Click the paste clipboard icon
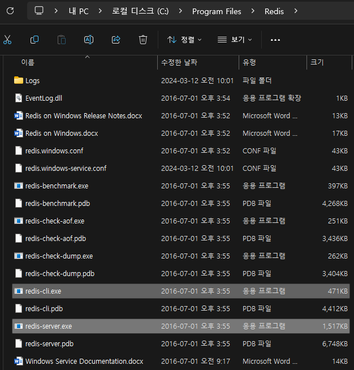Viewport: 354px width, 370px height. coord(62,40)
